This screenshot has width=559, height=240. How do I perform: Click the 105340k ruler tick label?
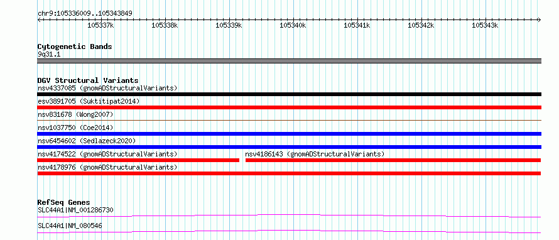[293, 25]
